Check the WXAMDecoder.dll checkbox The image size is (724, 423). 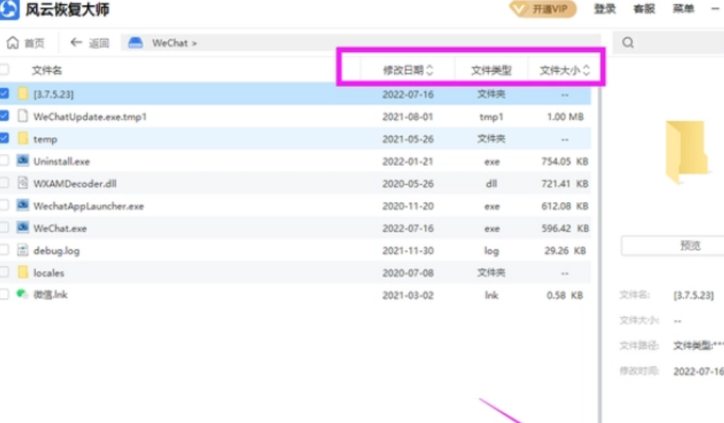point(4,183)
